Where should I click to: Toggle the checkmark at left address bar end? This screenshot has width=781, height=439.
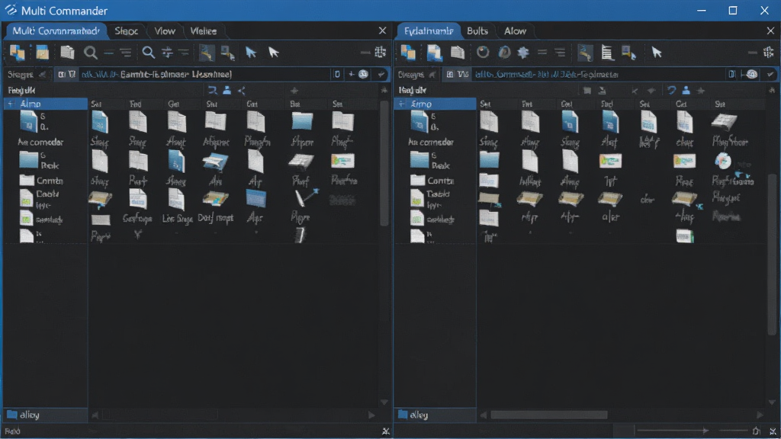click(x=381, y=74)
